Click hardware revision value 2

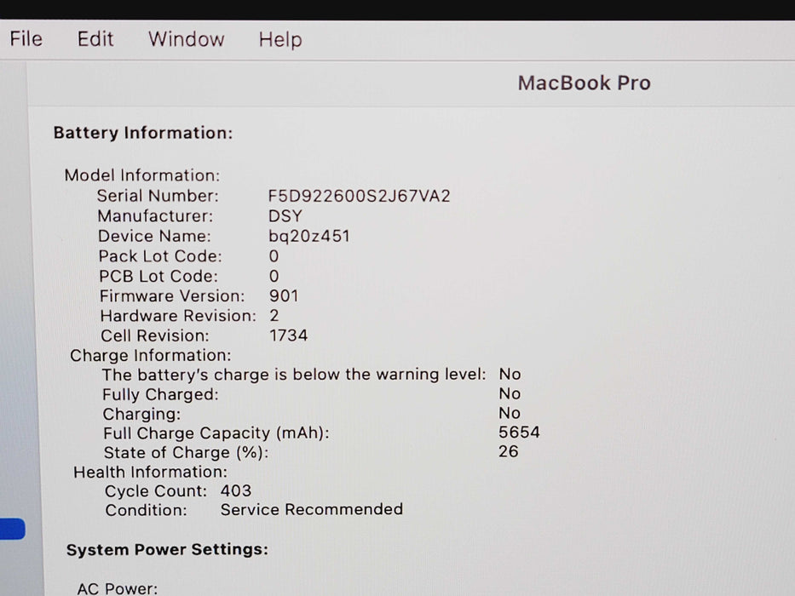tap(274, 315)
